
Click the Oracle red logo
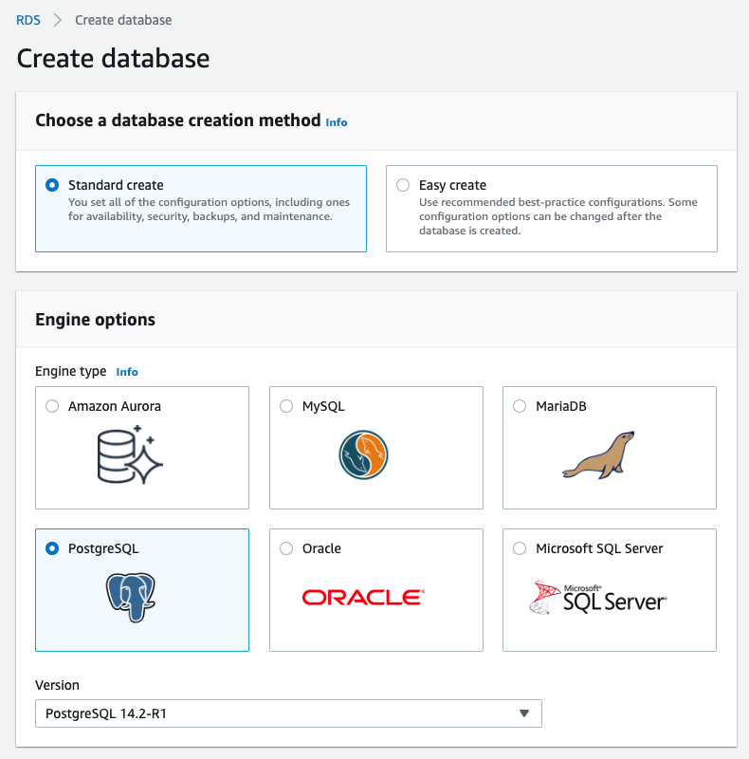tap(363, 597)
